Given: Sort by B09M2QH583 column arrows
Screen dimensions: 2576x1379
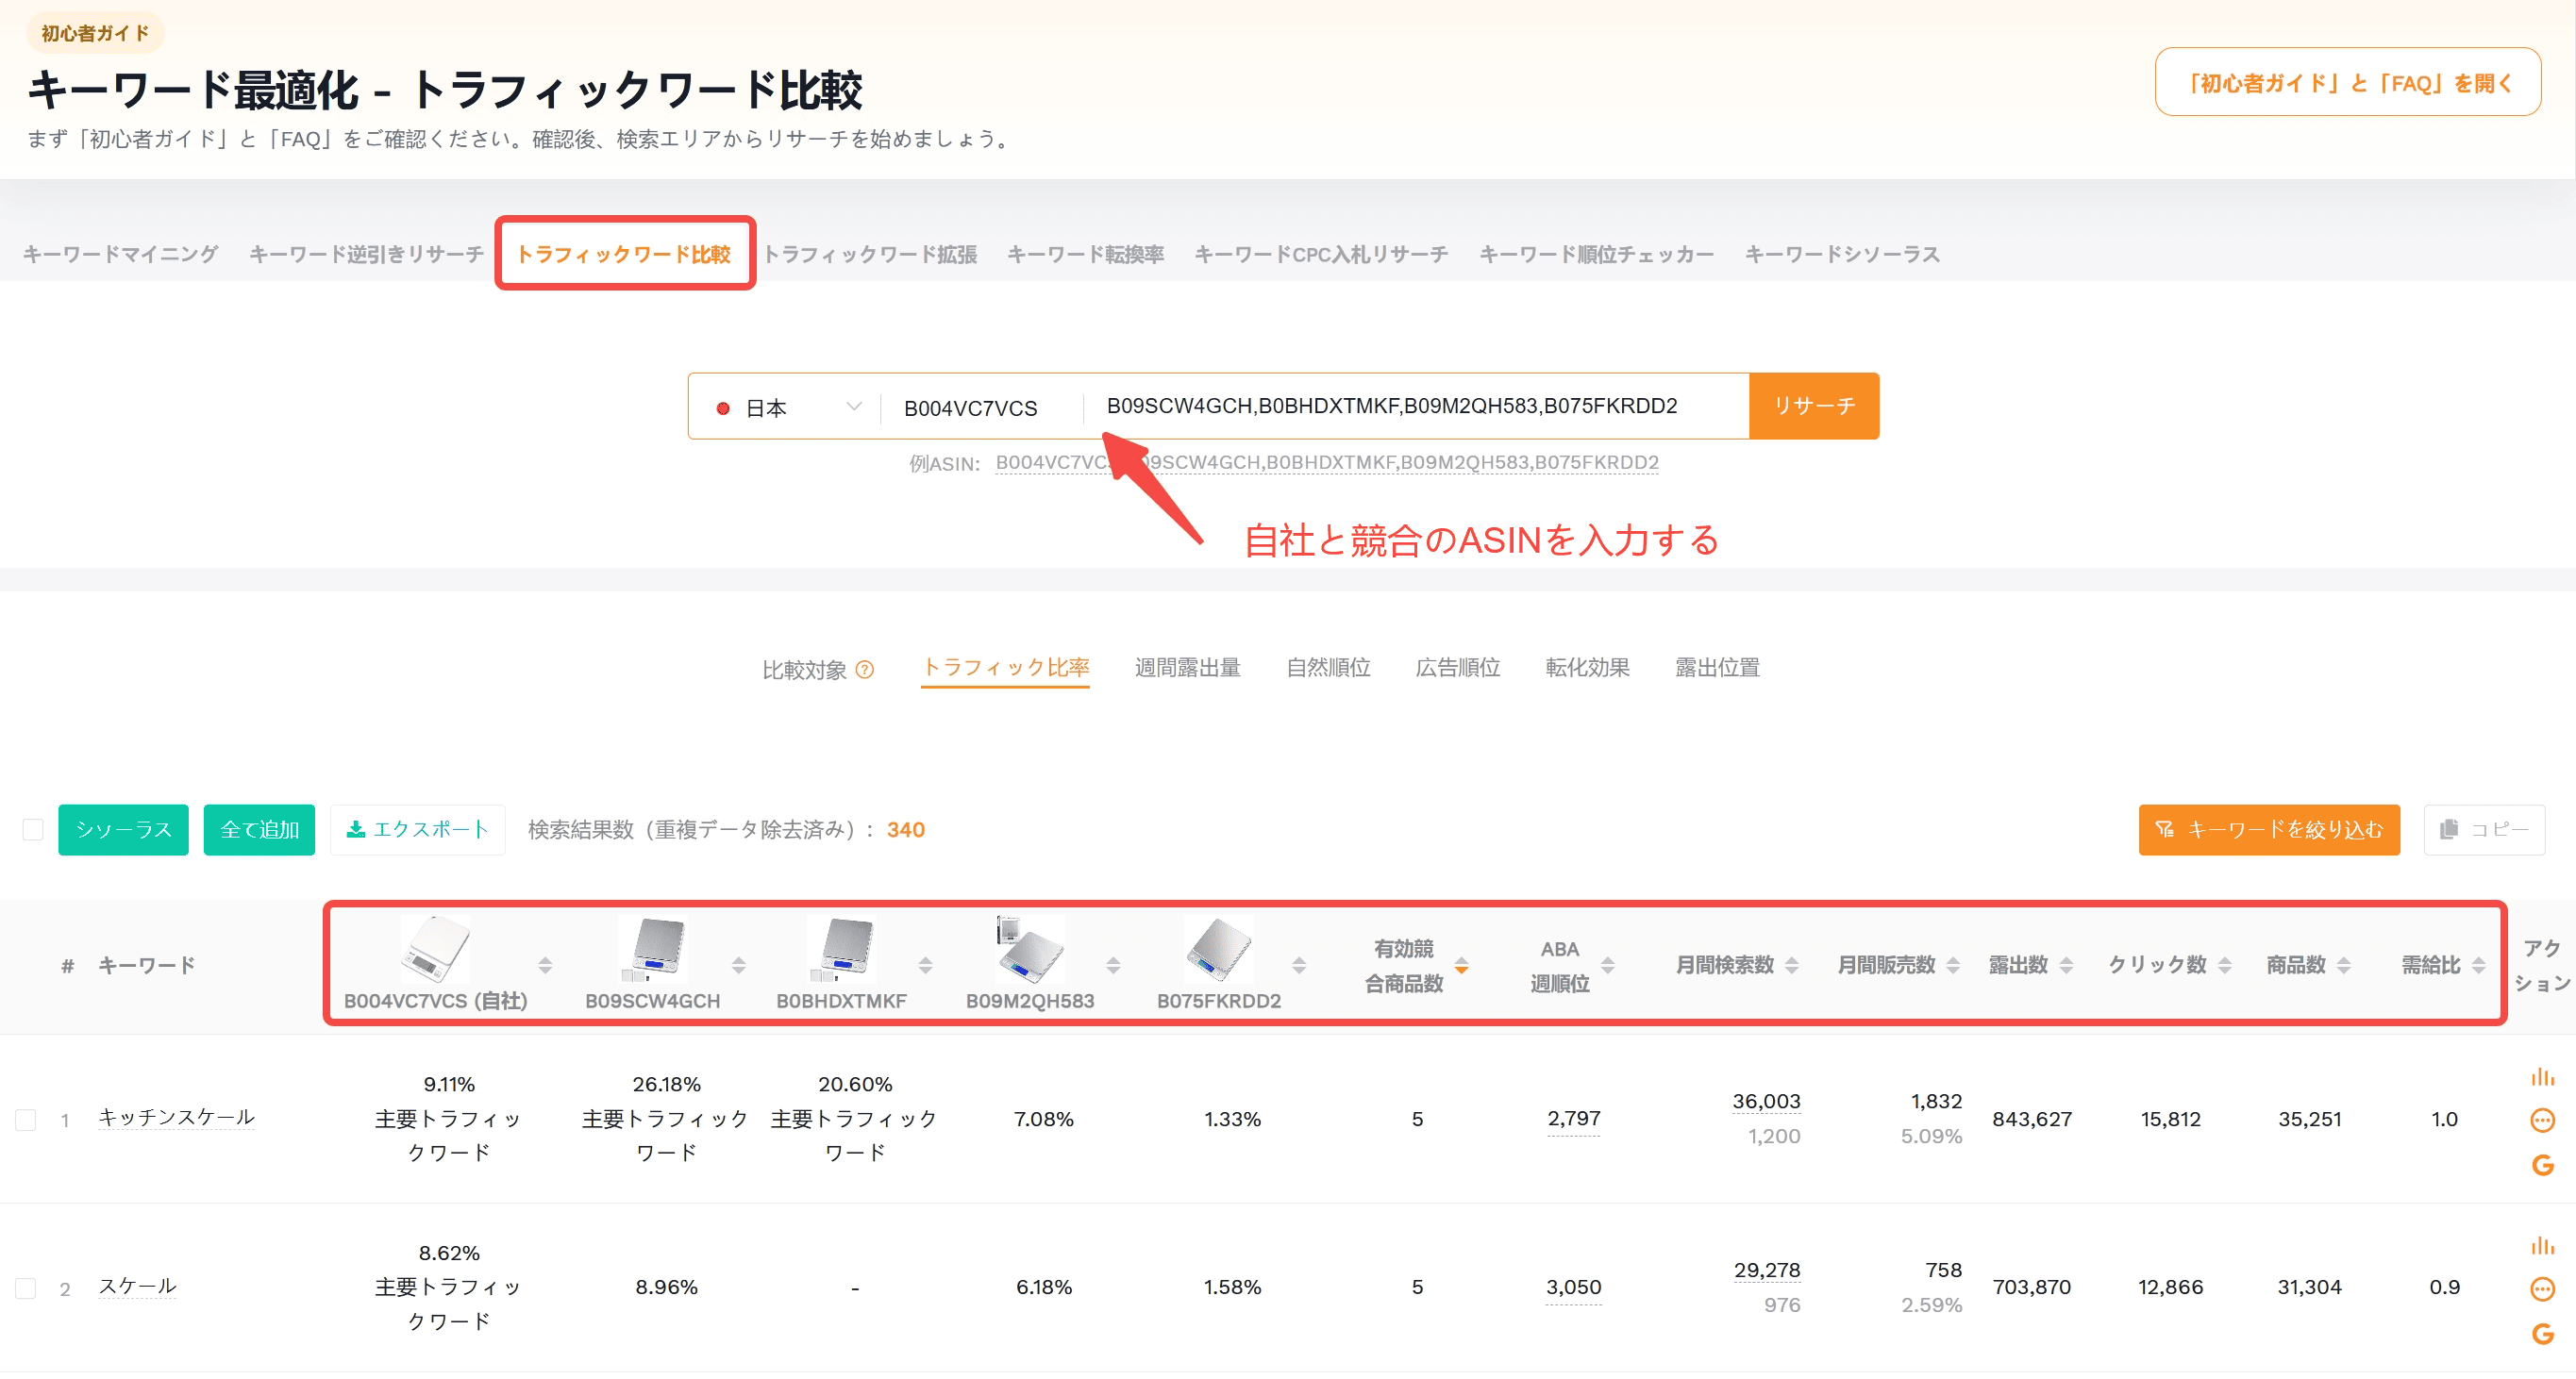Looking at the screenshot, I should pos(1113,965).
